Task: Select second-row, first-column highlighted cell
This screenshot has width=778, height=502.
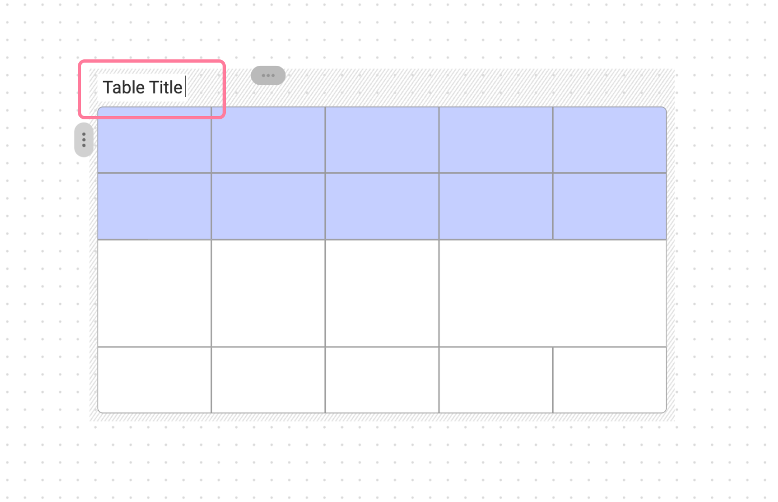Action: 155,206
